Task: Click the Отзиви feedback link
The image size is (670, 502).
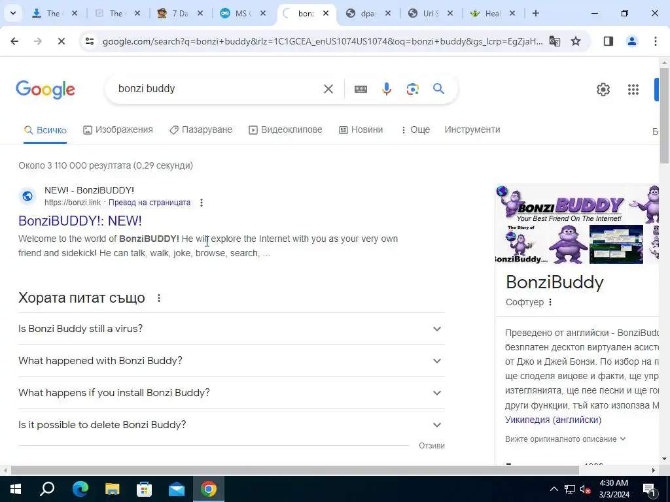Action: pos(432,445)
